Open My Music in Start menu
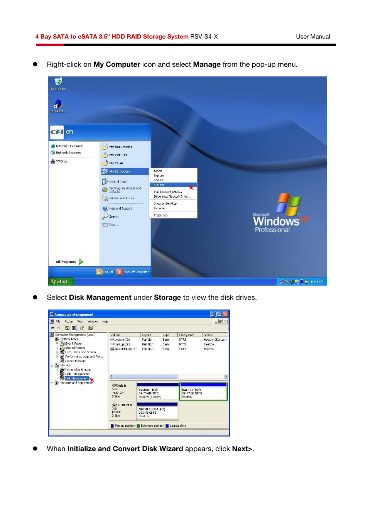Image resolution: width=368 pixels, height=521 pixels. pos(113,163)
